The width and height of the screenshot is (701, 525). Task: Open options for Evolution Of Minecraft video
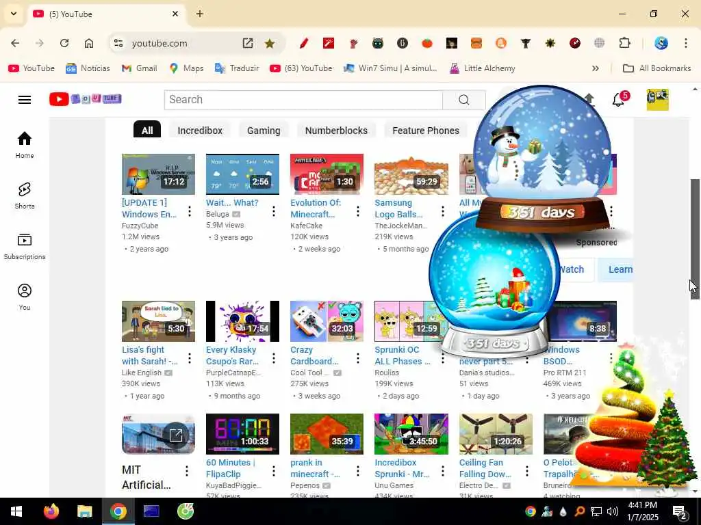point(358,211)
